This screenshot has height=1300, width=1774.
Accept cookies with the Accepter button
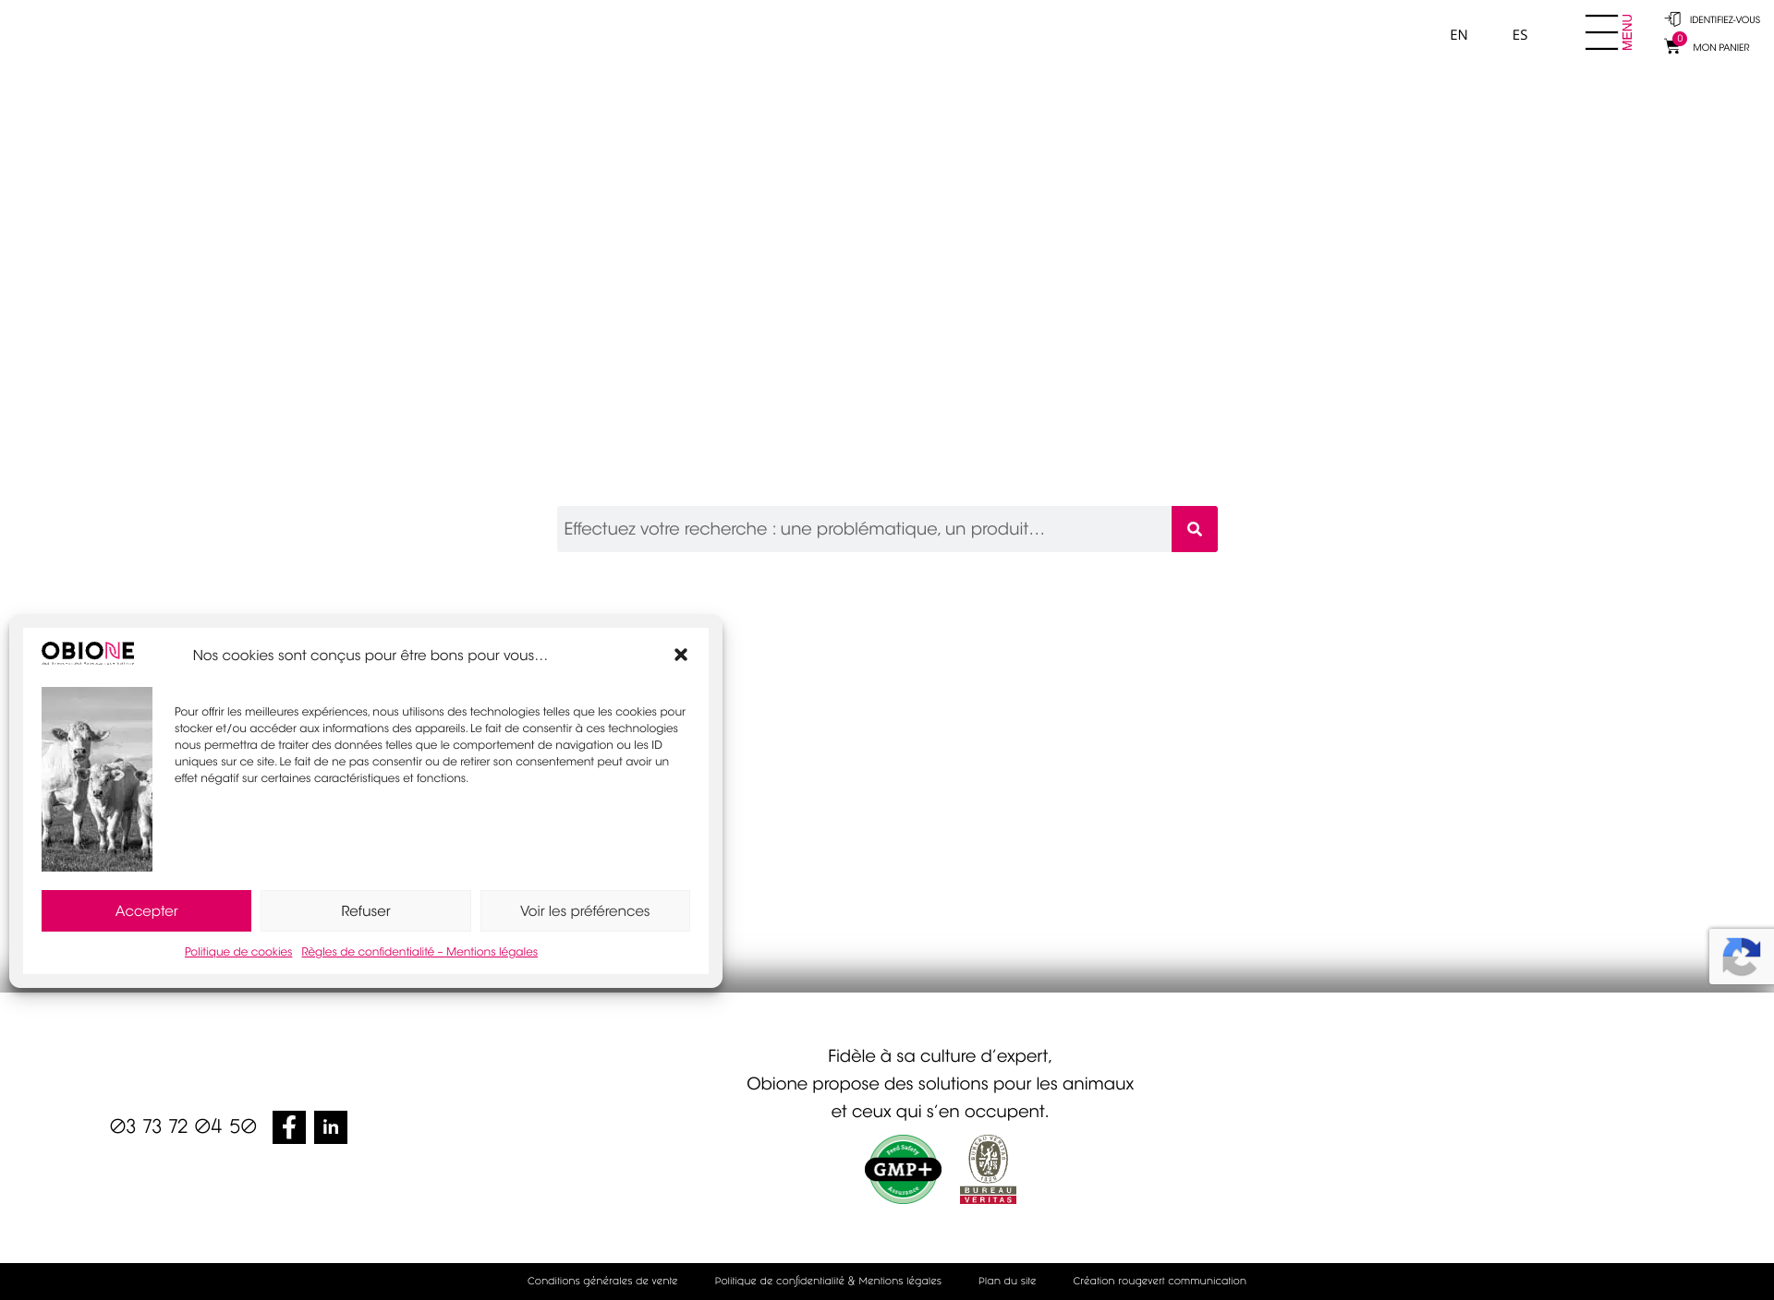[146, 910]
